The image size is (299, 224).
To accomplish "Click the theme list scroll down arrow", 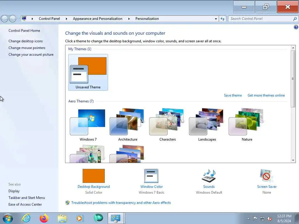I will (293, 160).
